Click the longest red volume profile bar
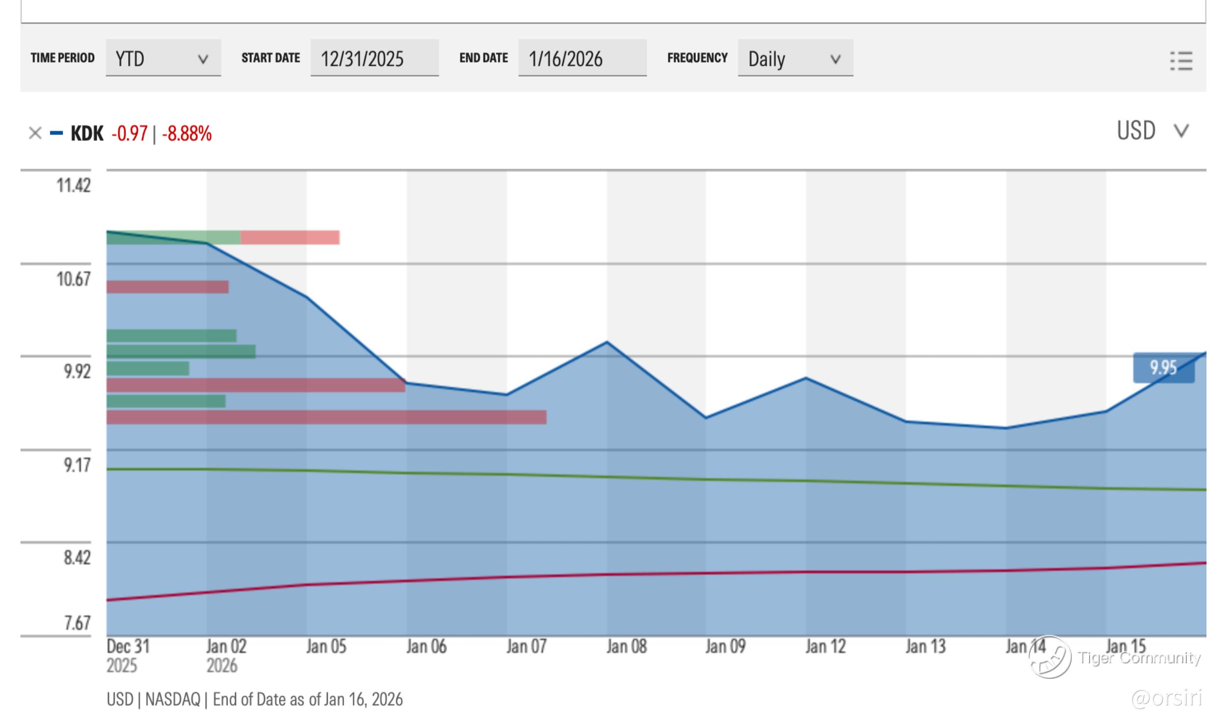This screenshot has width=1227, height=726. (x=326, y=417)
